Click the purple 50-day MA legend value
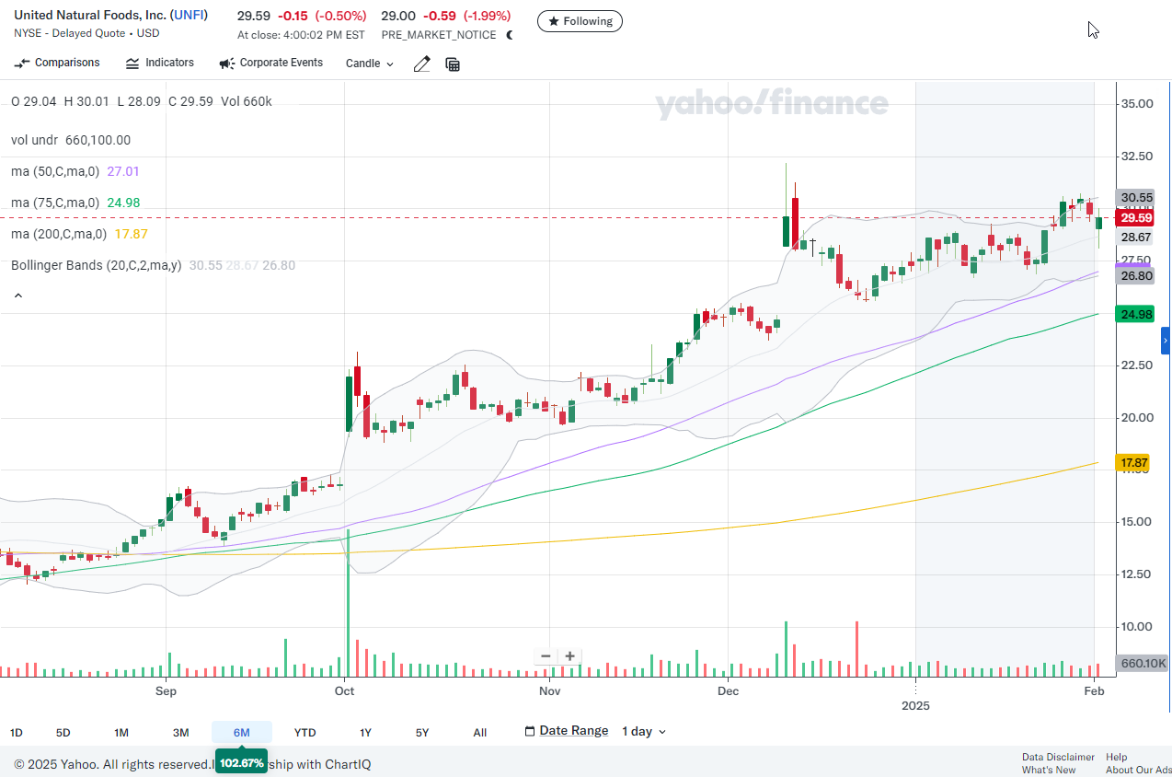1172x777 pixels. (x=123, y=171)
